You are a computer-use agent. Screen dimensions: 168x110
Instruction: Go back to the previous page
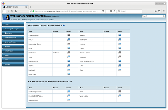click(4, 11)
